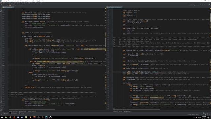Click second breadcrumb below right editor

click(127, 111)
